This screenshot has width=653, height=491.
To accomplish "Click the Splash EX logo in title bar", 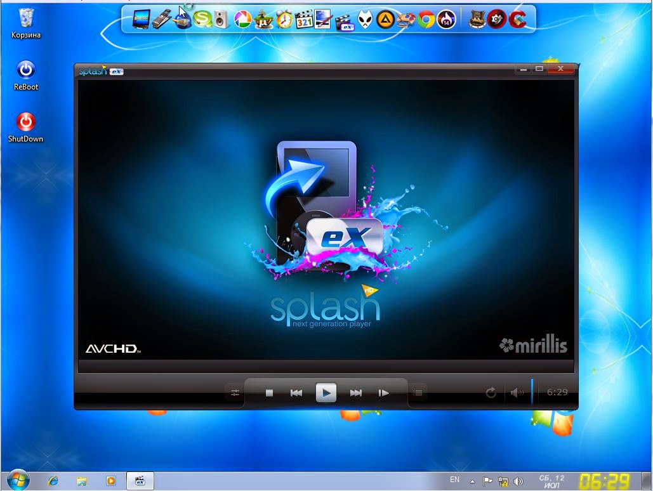I will [101, 71].
